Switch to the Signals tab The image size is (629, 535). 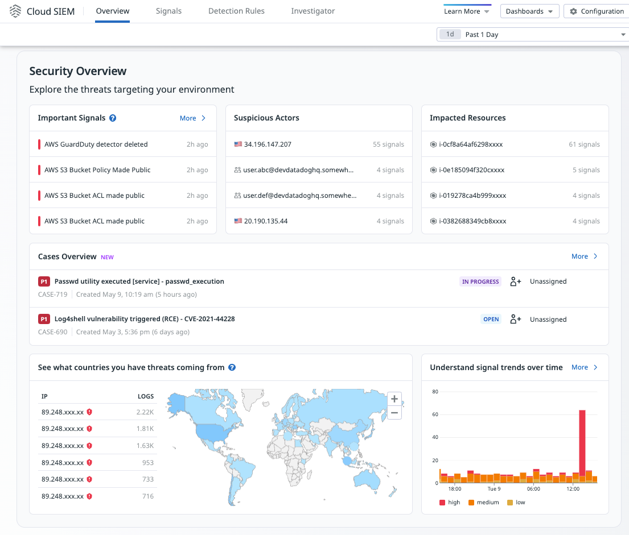(x=168, y=11)
